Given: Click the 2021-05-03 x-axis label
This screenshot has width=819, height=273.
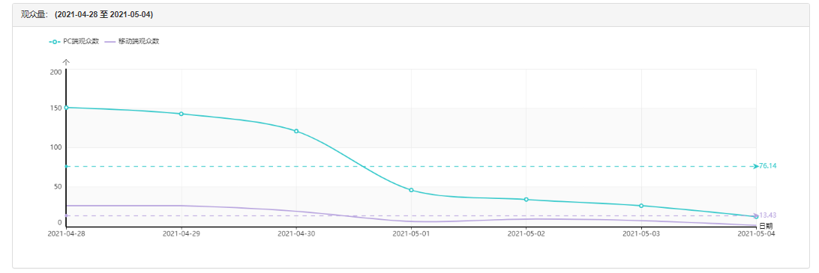Looking at the screenshot, I should pyautogui.click(x=641, y=234).
